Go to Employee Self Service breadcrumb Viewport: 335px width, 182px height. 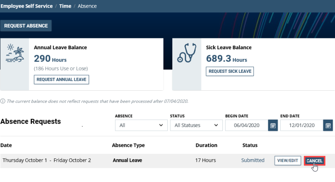(26, 6)
